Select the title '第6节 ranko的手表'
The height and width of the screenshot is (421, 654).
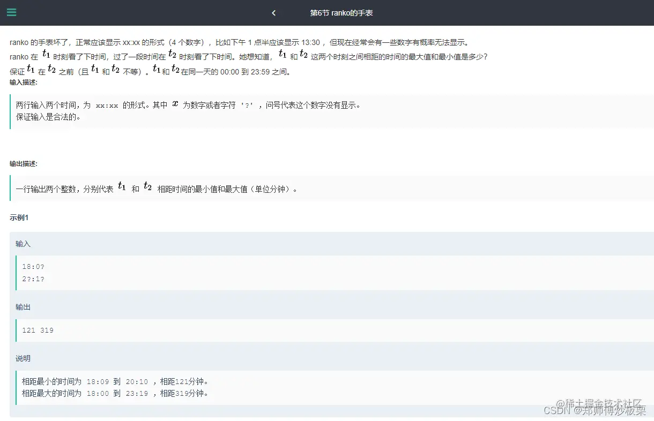pos(341,13)
